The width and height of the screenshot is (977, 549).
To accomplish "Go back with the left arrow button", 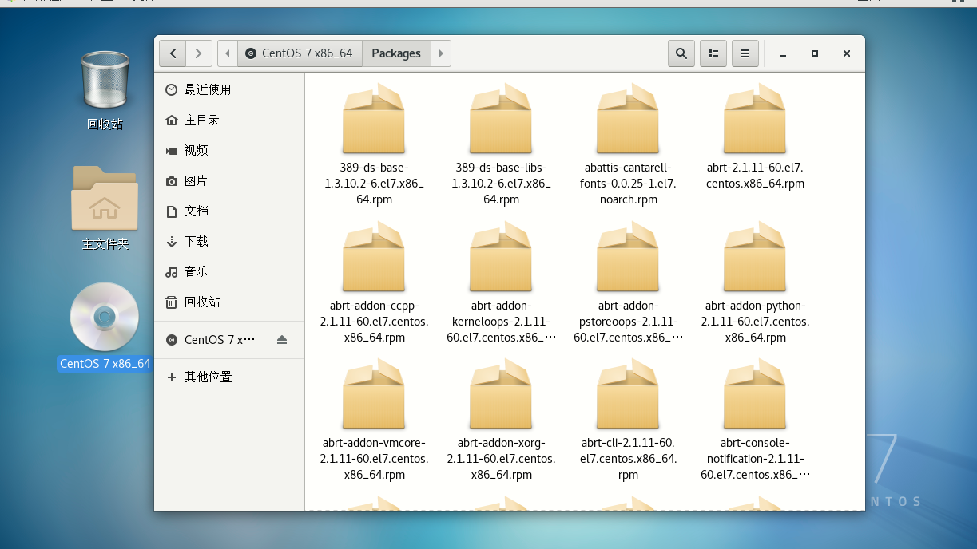I will pyautogui.click(x=173, y=53).
